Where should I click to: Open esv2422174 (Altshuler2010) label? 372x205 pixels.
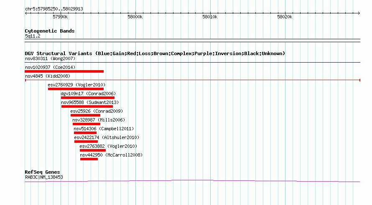[107, 137]
